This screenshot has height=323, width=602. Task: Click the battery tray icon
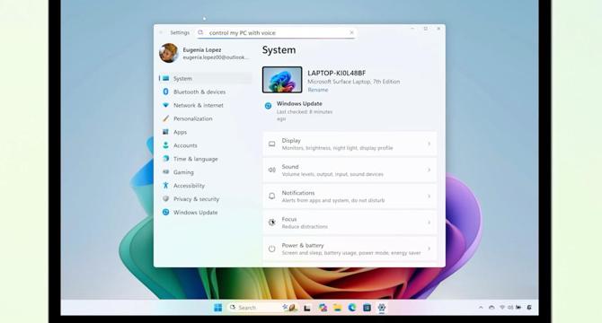518,307
